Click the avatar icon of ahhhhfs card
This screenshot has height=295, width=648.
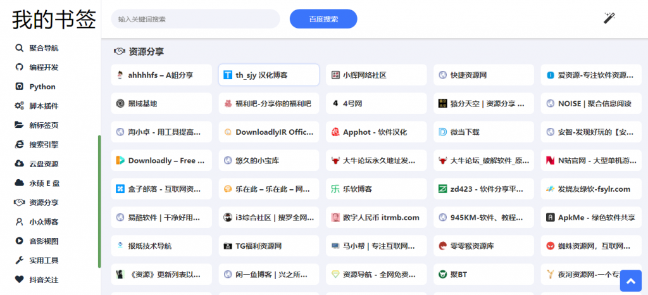[x=120, y=75]
